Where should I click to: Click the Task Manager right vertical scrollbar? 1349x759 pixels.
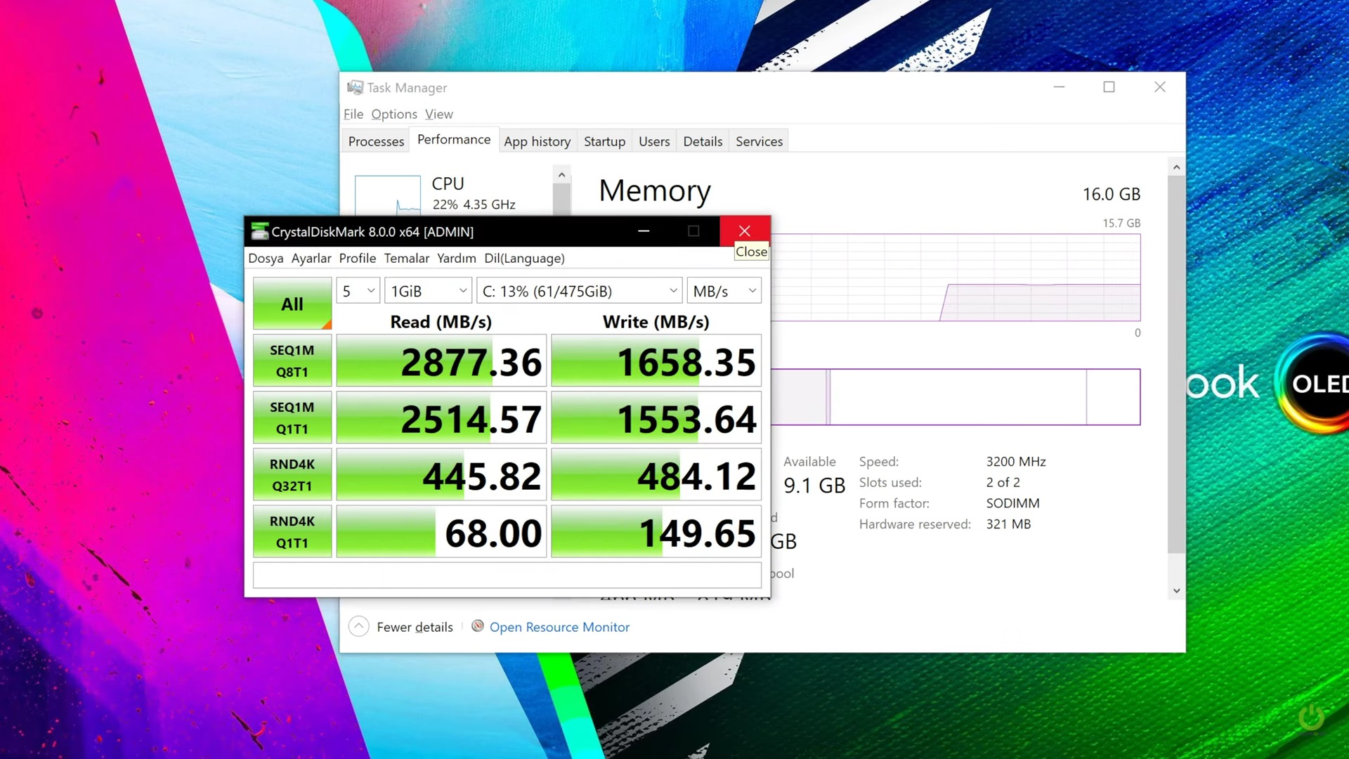point(1176,365)
